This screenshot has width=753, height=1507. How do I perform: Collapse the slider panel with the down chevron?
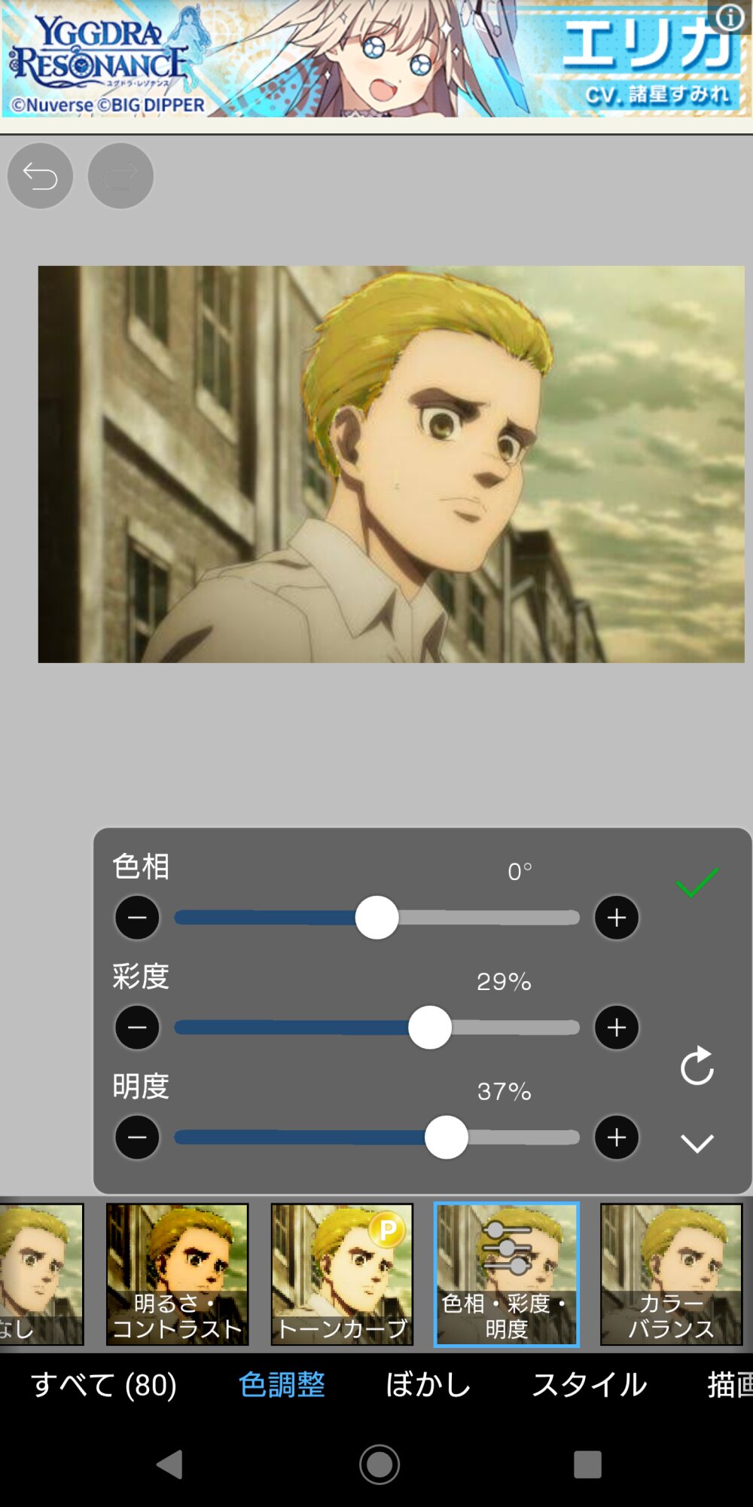pos(697,1143)
